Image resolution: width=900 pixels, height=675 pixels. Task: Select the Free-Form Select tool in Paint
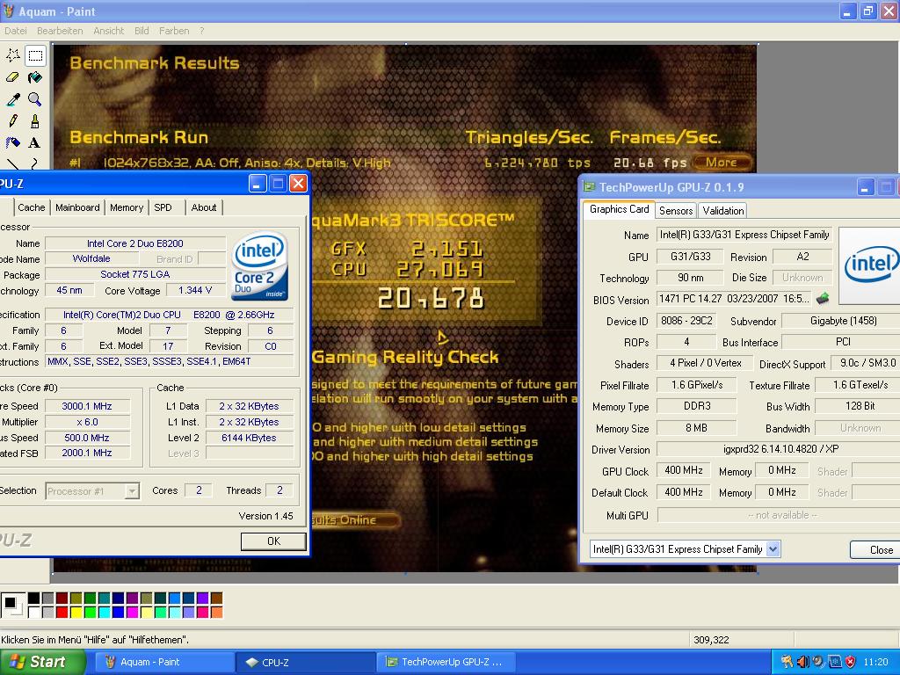(13, 55)
